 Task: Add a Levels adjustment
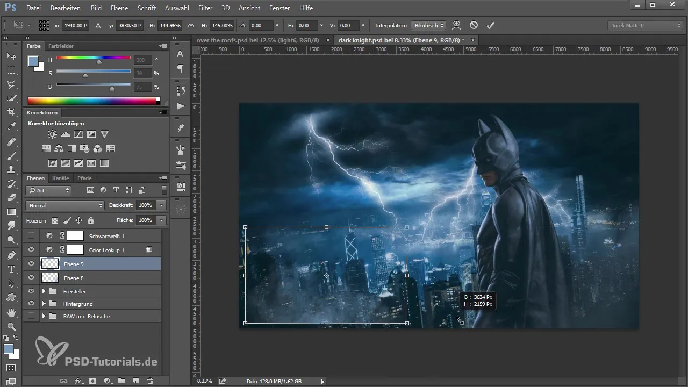tap(65, 134)
